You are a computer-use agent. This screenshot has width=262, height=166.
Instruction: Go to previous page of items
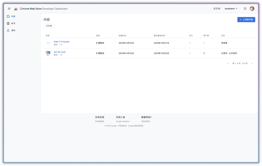coord(228,64)
